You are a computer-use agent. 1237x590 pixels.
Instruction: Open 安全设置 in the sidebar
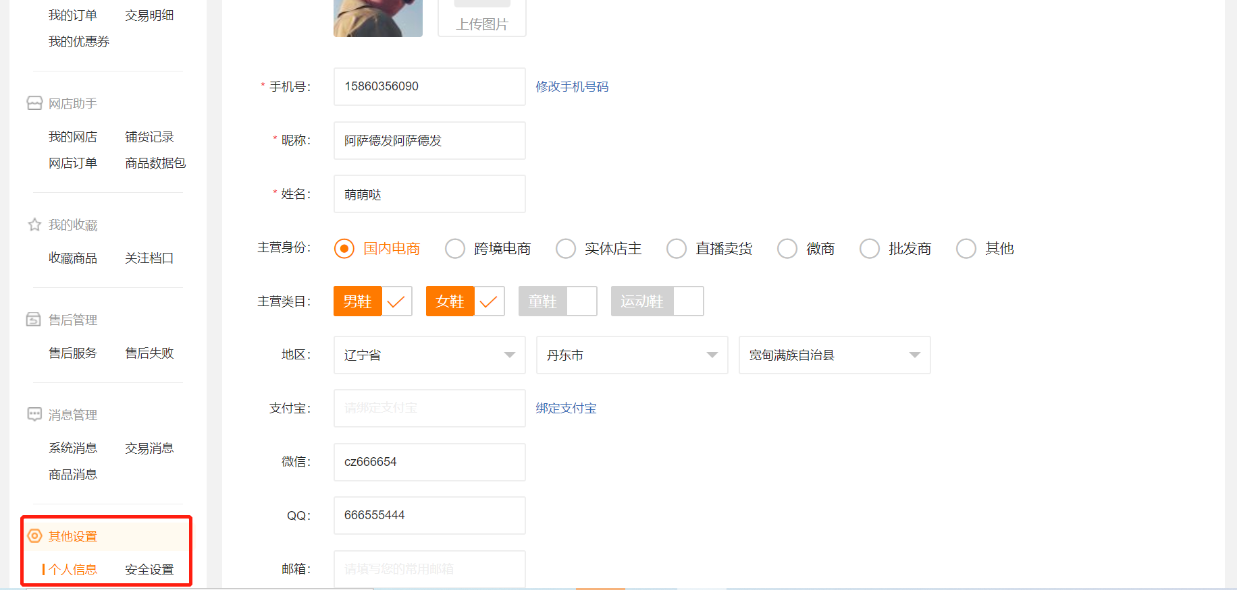pos(149,570)
